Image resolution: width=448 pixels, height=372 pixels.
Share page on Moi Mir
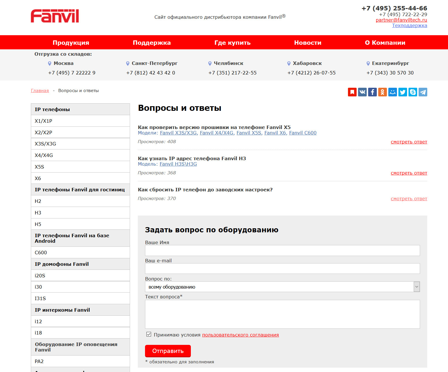[x=393, y=92]
